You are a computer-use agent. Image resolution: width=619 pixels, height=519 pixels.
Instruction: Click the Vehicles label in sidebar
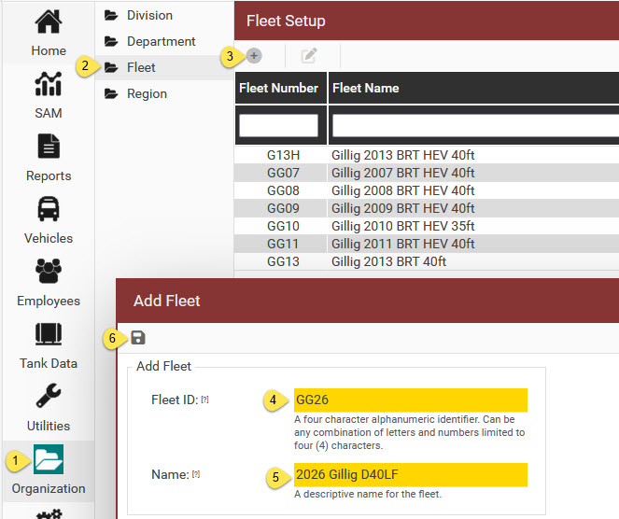tap(49, 238)
